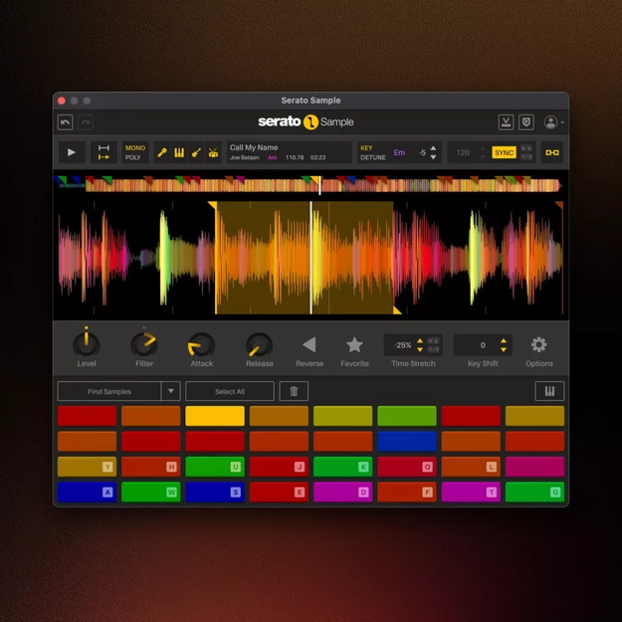The image size is (622, 622).
Task: Toggle the SYNC button
Action: pyautogui.click(x=504, y=152)
